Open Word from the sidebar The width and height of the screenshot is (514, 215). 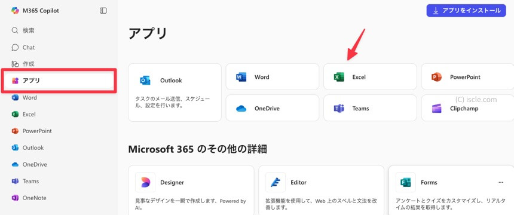pos(59,97)
